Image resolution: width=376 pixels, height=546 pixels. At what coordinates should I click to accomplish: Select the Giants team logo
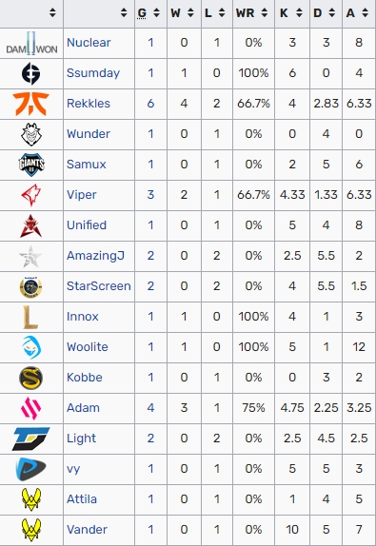click(31, 165)
